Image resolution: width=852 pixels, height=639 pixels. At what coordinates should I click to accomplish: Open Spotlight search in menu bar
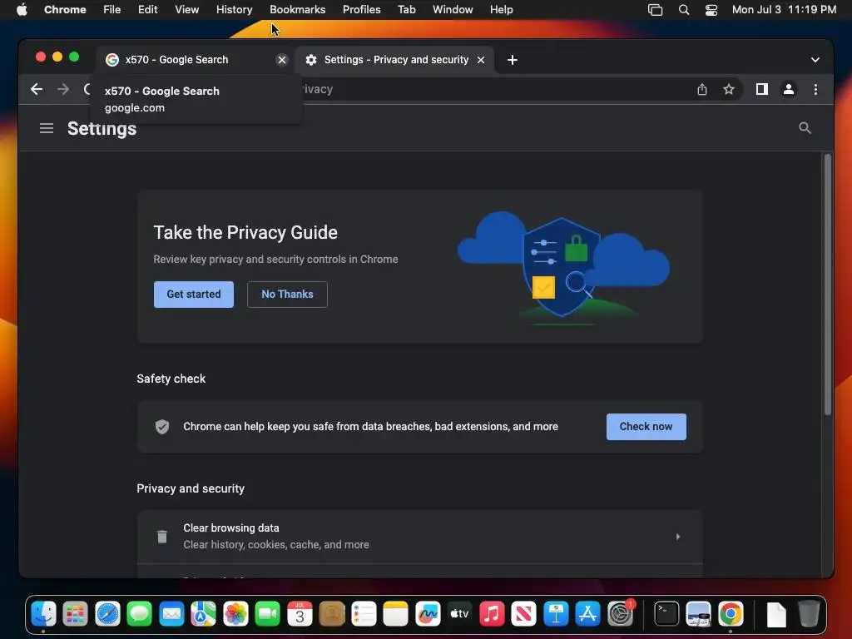[x=684, y=10]
